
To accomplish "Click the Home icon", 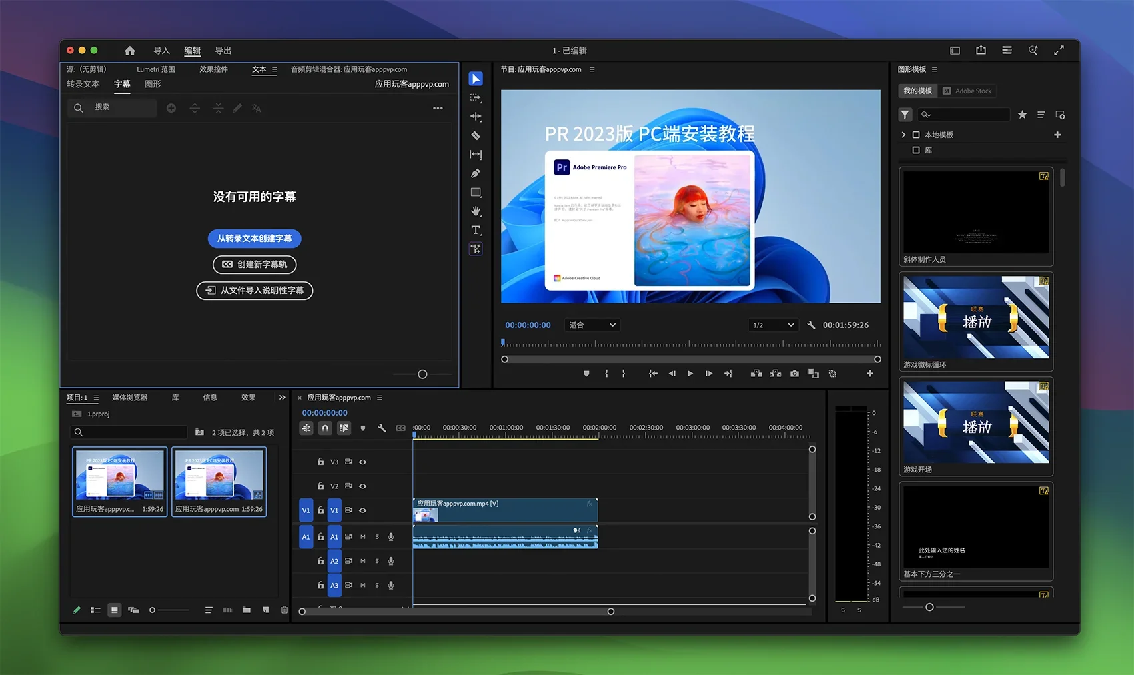I will [x=130, y=51].
